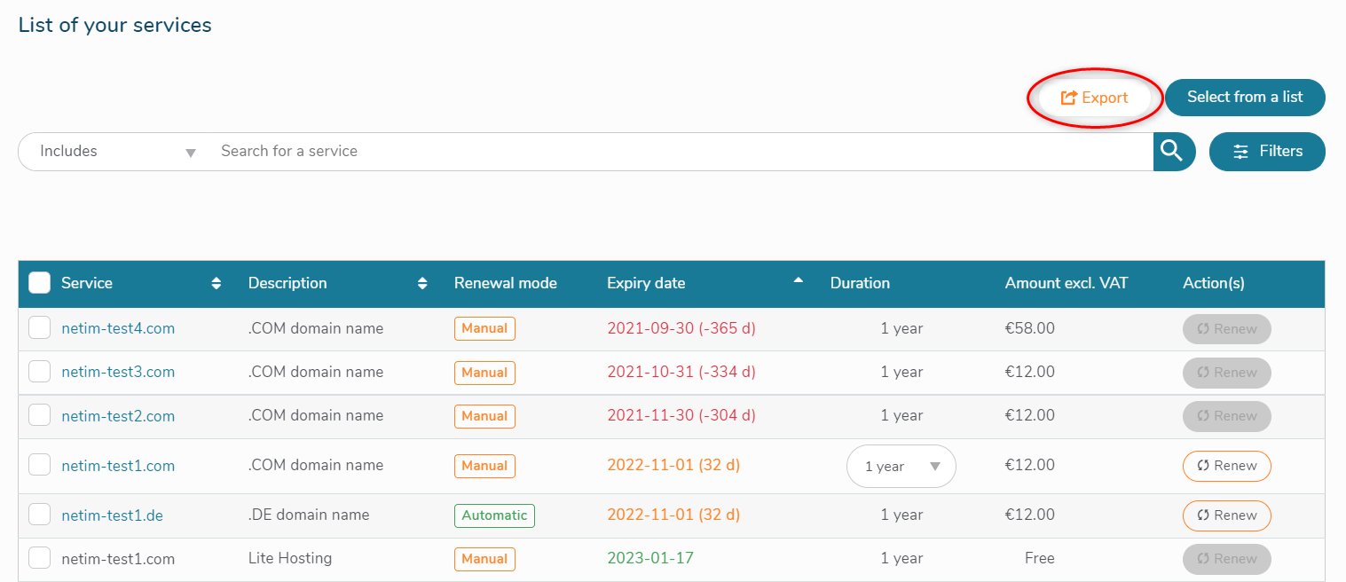Renew the netim-test1.com domain

pos(1226,466)
